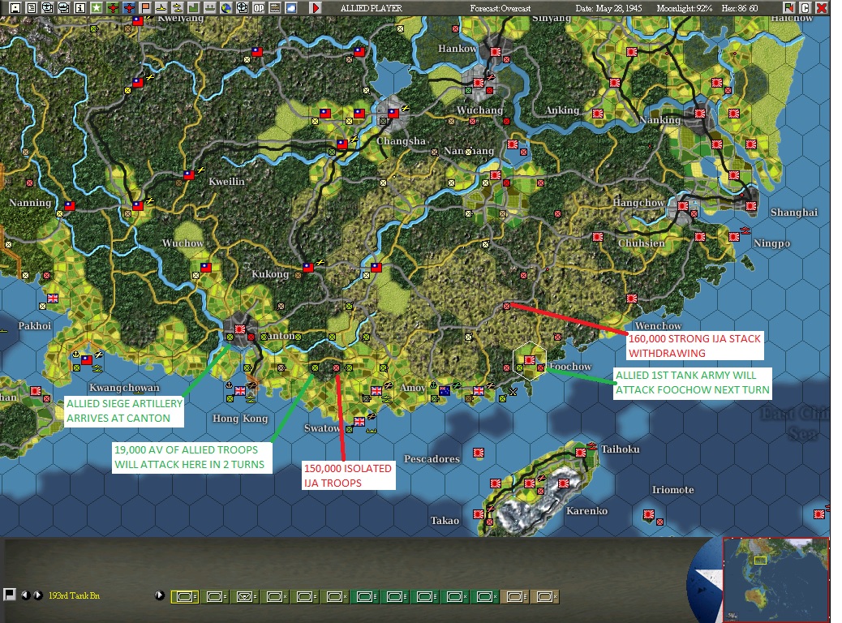Select the Japanese unit at Shanghai
This screenshot has width=842, height=623.
[x=750, y=206]
